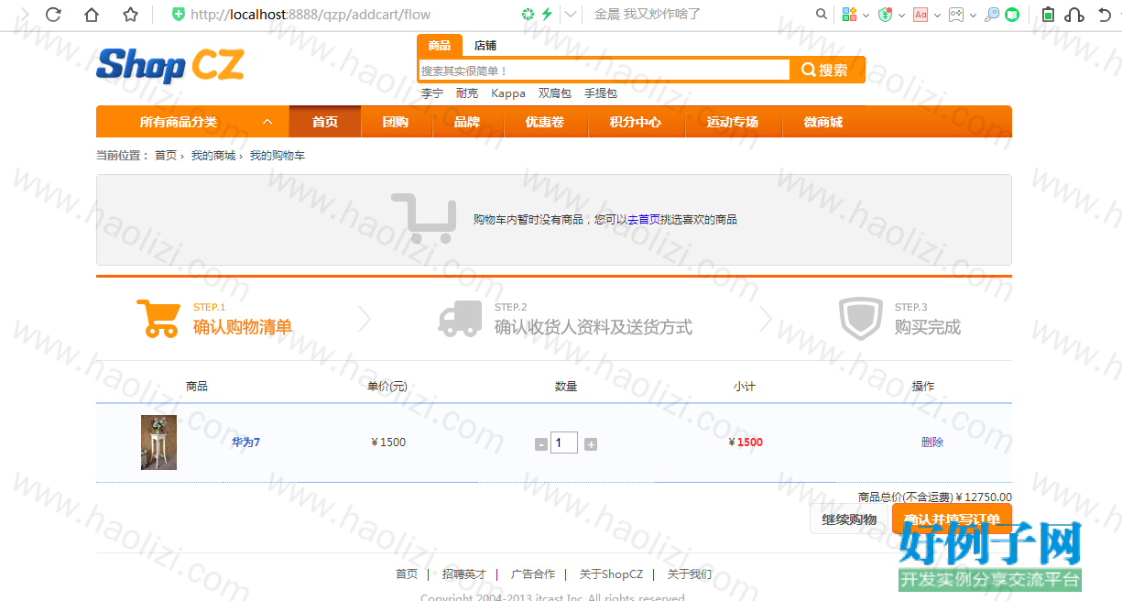Click breadcrumb link 我的购物车
The height and width of the screenshot is (601, 1122).
pyautogui.click(x=278, y=156)
